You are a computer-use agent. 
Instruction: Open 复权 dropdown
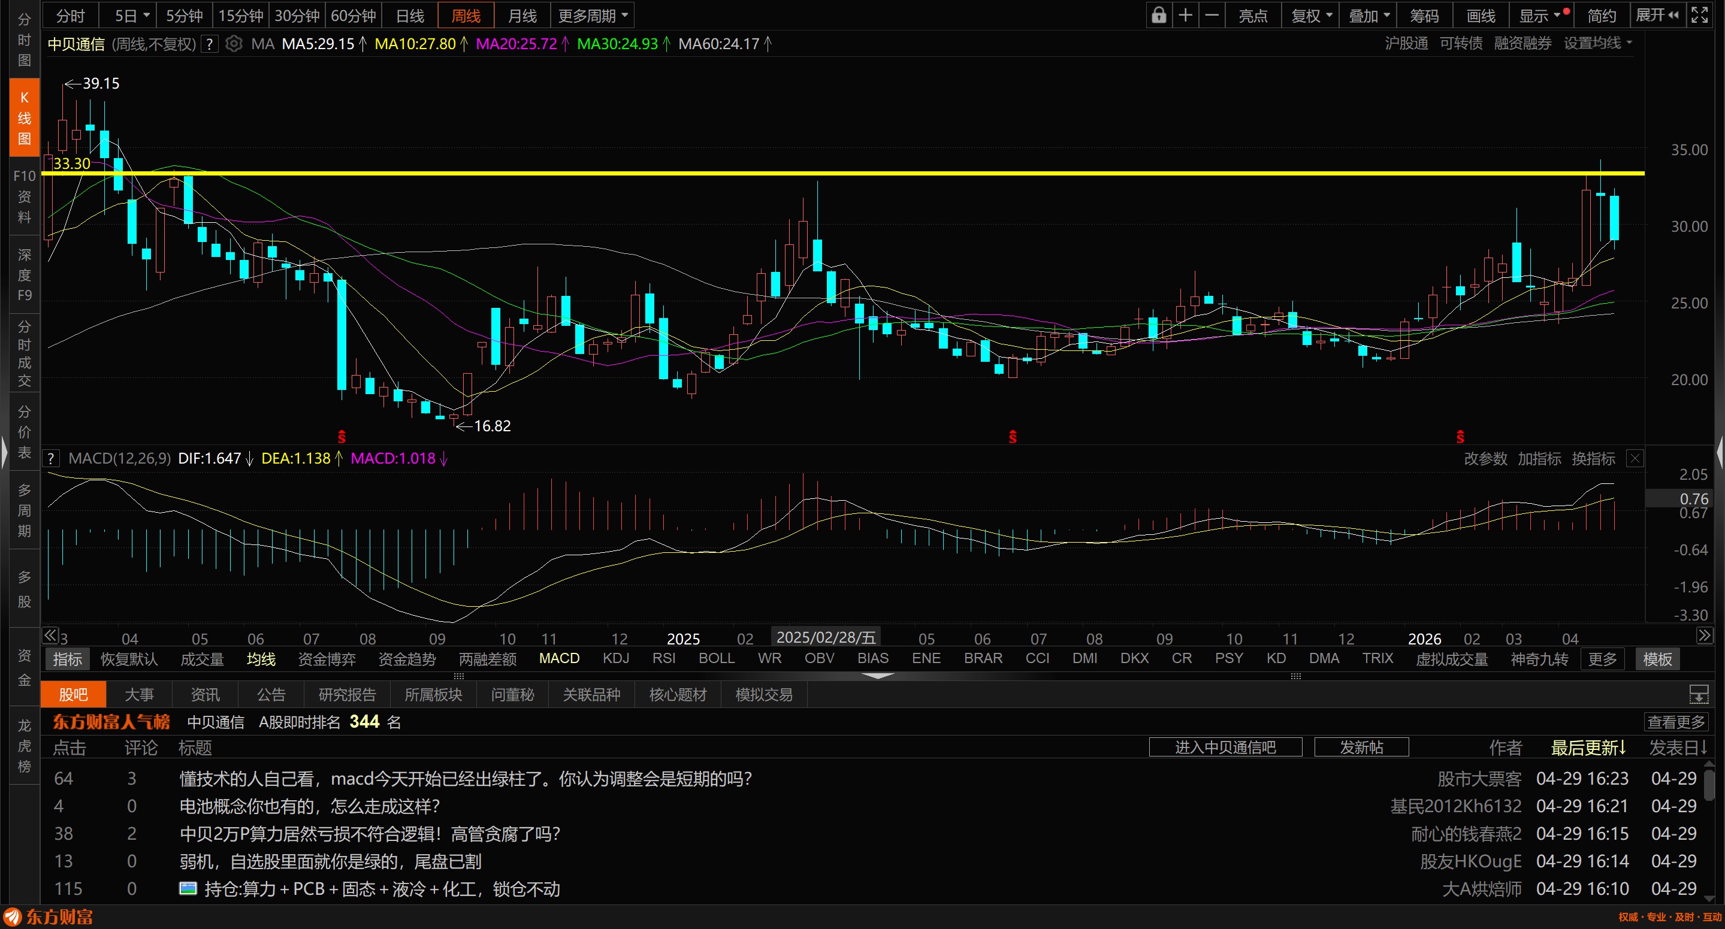point(1311,16)
